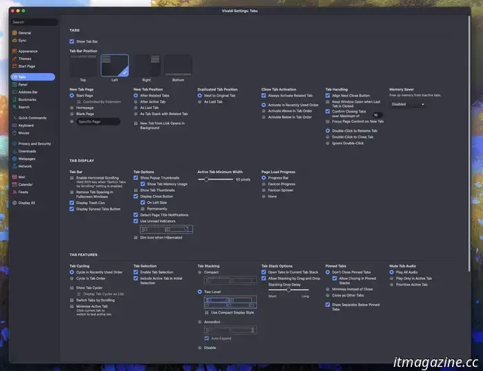Image resolution: width=483 pixels, height=371 pixels.
Task: Toggle Always Activate Related Tab
Action: click(264, 95)
